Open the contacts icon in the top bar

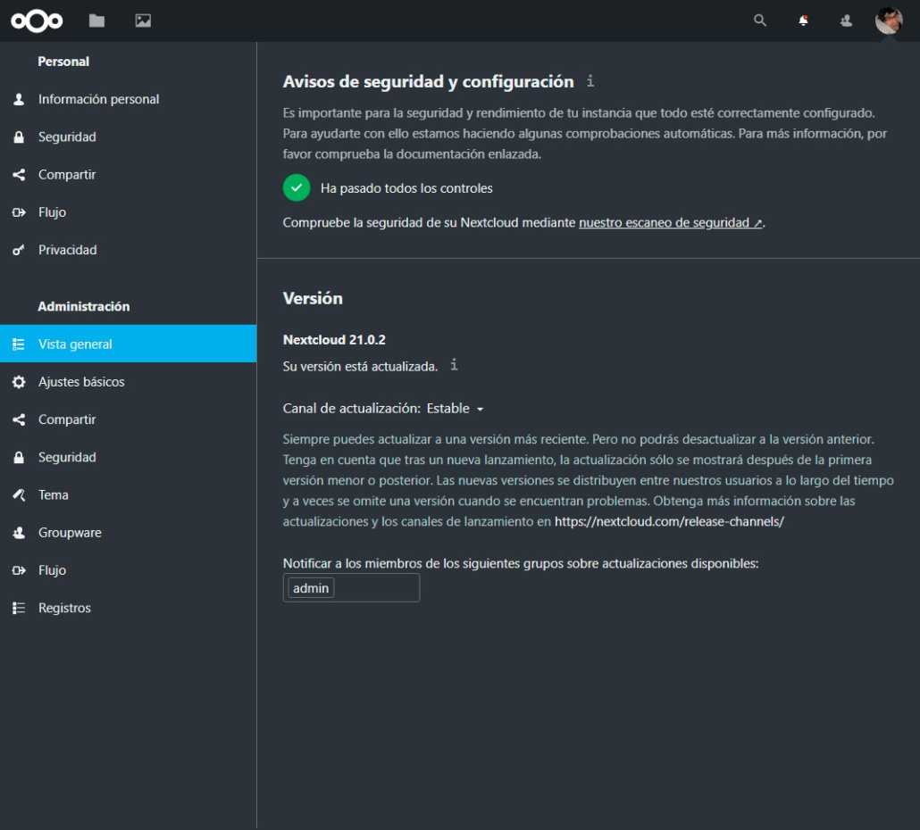pyautogui.click(x=845, y=20)
